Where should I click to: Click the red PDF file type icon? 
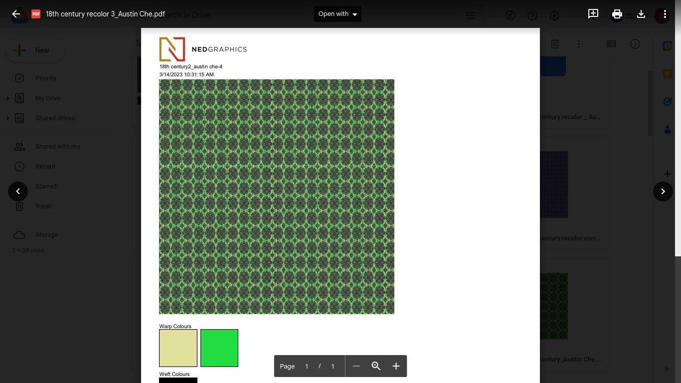36,14
